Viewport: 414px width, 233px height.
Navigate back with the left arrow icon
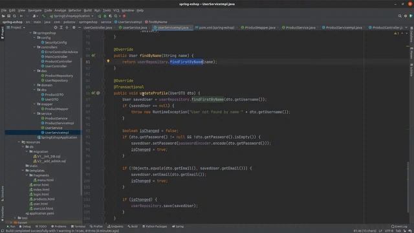click(21, 16)
